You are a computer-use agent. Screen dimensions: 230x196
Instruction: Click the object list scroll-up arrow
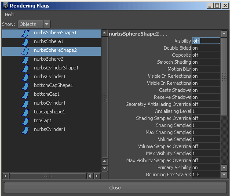tap(104, 33)
